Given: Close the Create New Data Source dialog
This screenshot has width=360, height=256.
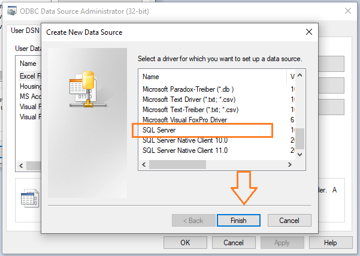Looking at the screenshot, I should (x=309, y=32).
